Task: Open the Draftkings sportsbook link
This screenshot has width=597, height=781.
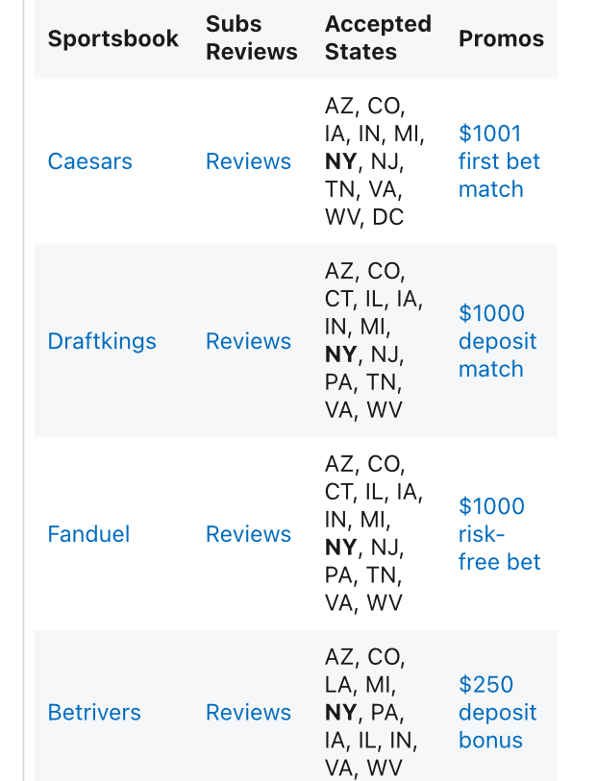Action: point(102,341)
